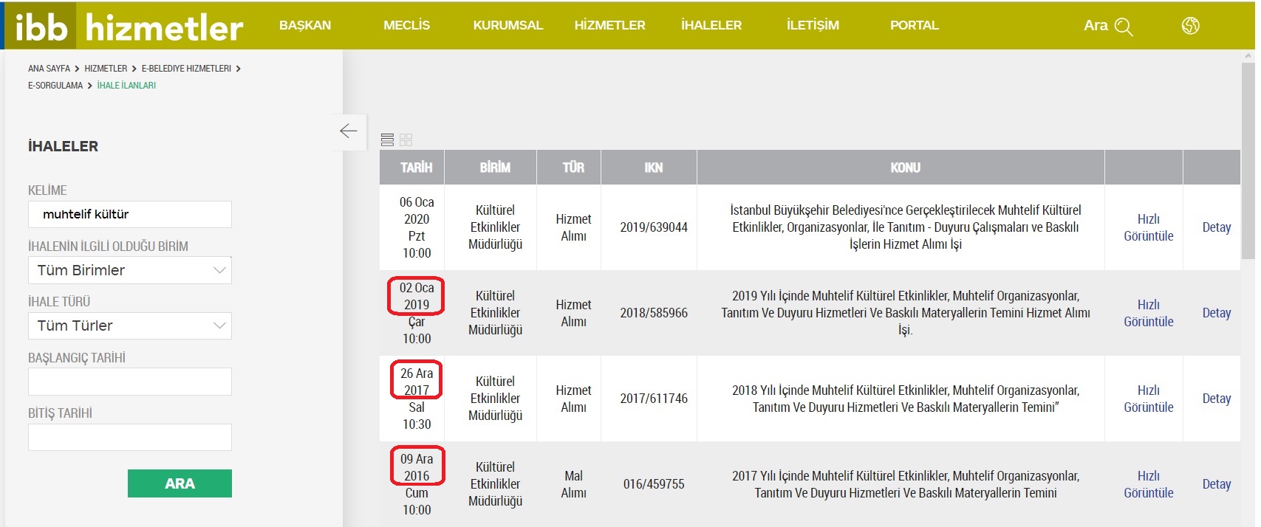Screen dimensions: 1261x527
Task: Switch to list view icon
Action: [x=387, y=139]
